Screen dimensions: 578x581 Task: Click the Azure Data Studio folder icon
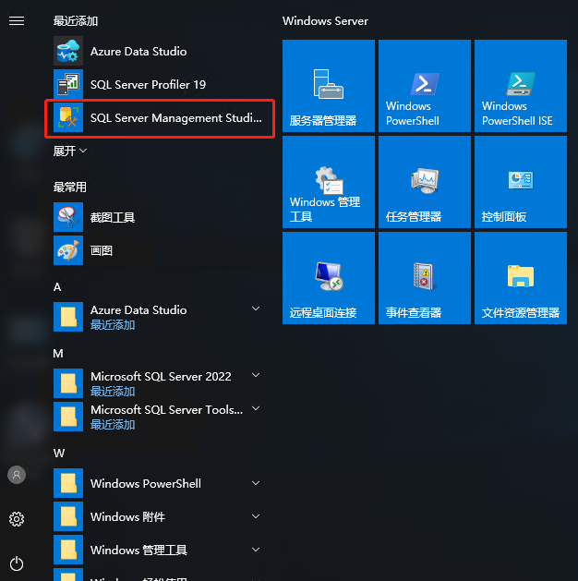pyautogui.click(x=68, y=317)
